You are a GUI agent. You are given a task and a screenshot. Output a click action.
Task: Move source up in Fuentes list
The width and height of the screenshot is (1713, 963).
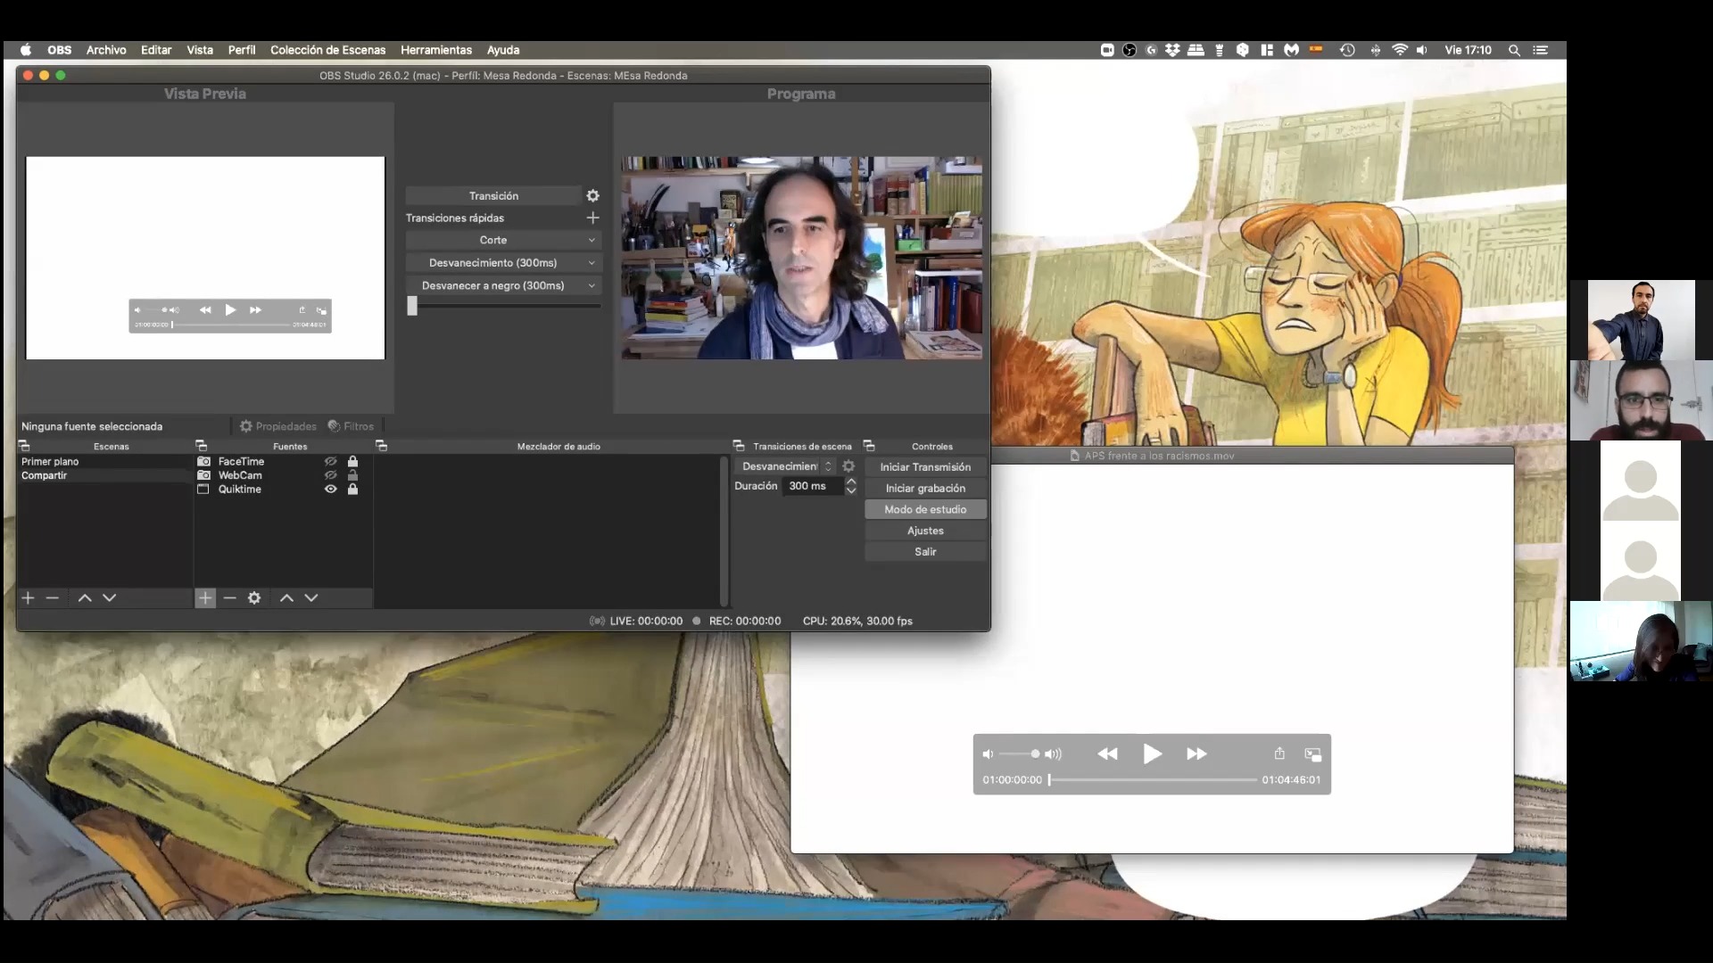coord(286,597)
